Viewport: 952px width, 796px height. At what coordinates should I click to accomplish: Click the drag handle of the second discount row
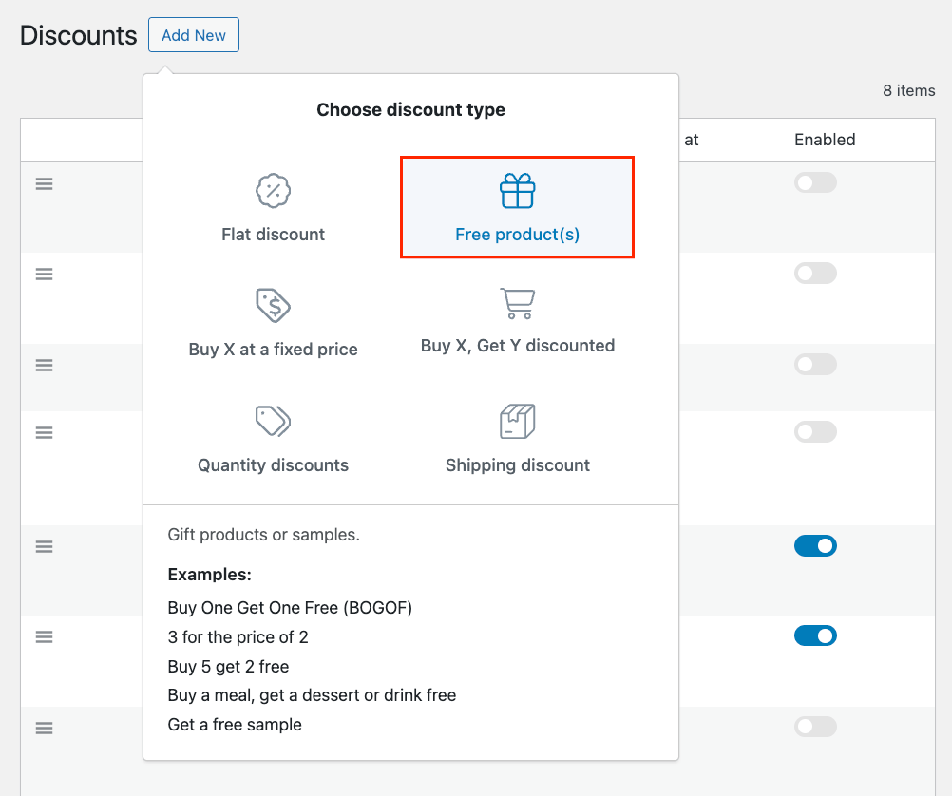pyautogui.click(x=44, y=274)
